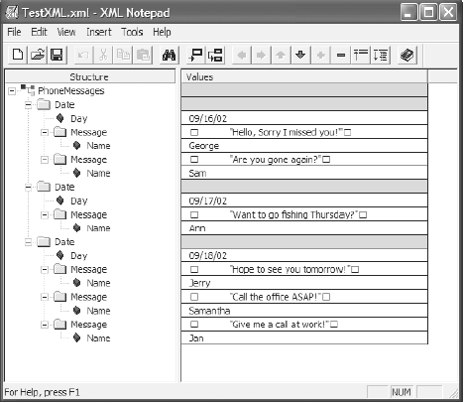Click the Structure column header

click(90, 76)
